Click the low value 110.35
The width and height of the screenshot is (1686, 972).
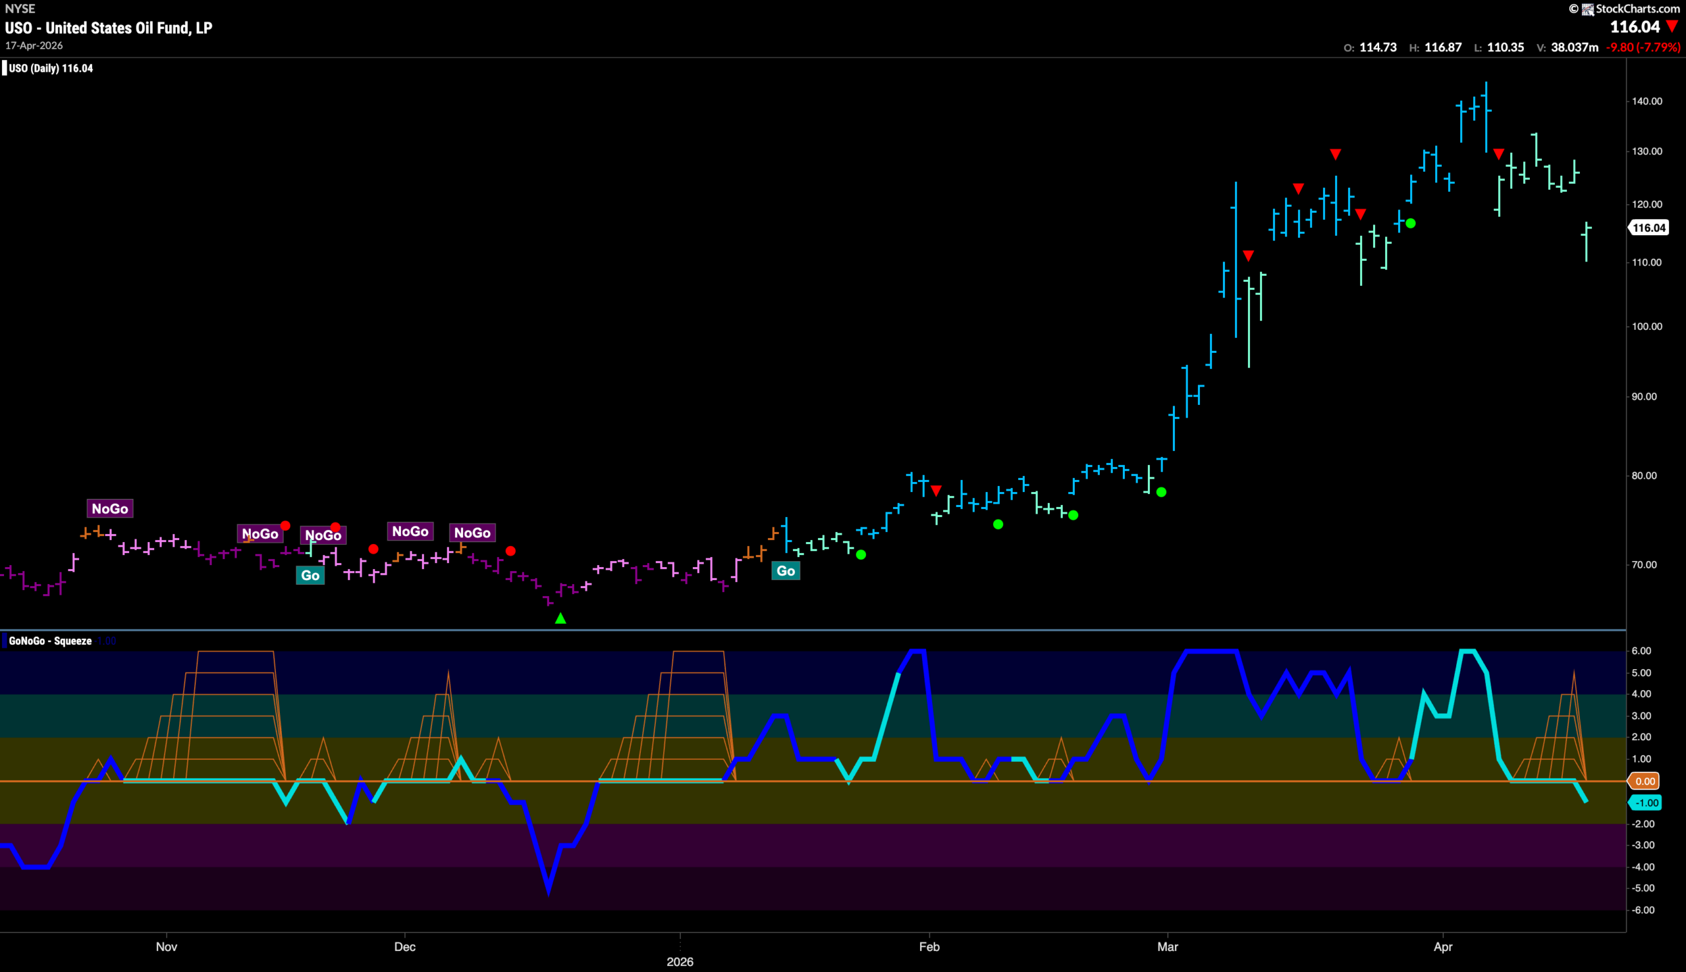click(x=1506, y=47)
